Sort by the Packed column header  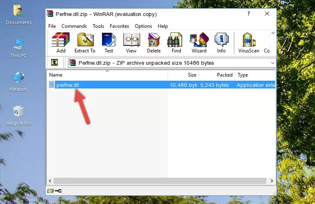pyautogui.click(x=217, y=75)
